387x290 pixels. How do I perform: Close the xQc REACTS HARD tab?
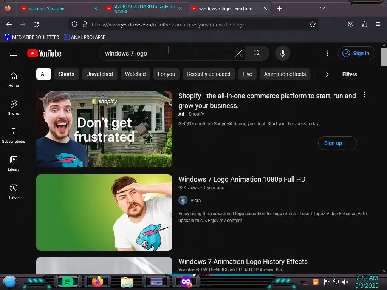(x=180, y=8)
